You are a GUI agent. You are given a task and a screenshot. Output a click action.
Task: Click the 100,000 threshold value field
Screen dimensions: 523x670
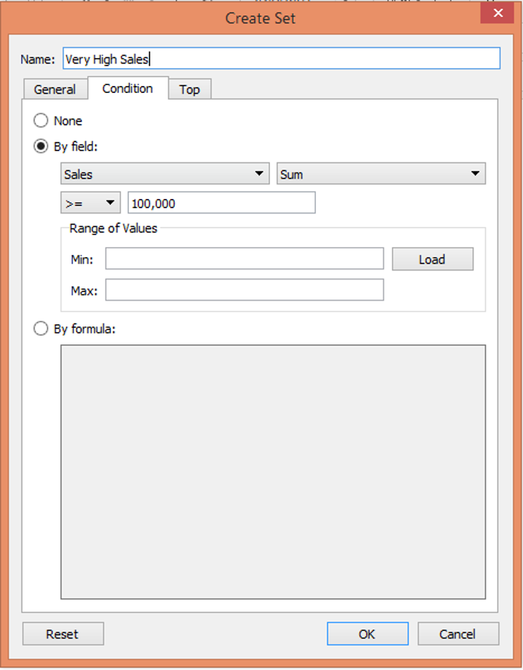pyautogui.click(x=221, y=203)
